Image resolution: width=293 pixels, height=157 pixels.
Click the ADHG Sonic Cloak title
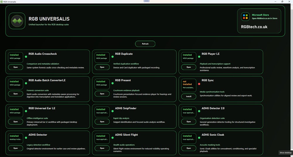(213, 135)
